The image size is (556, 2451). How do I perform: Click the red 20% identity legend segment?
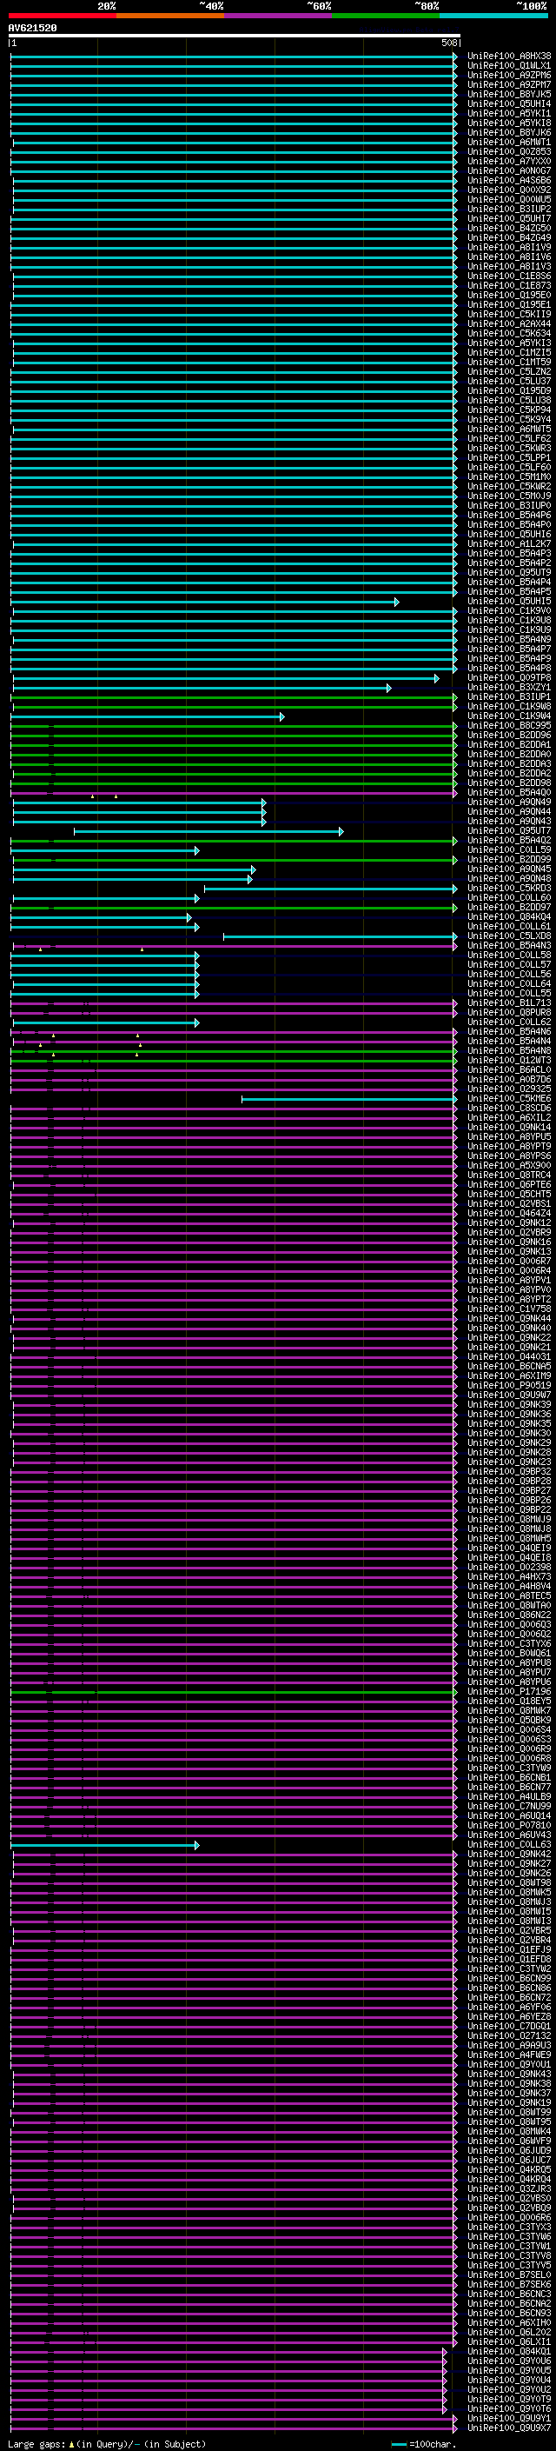[63, 16]
